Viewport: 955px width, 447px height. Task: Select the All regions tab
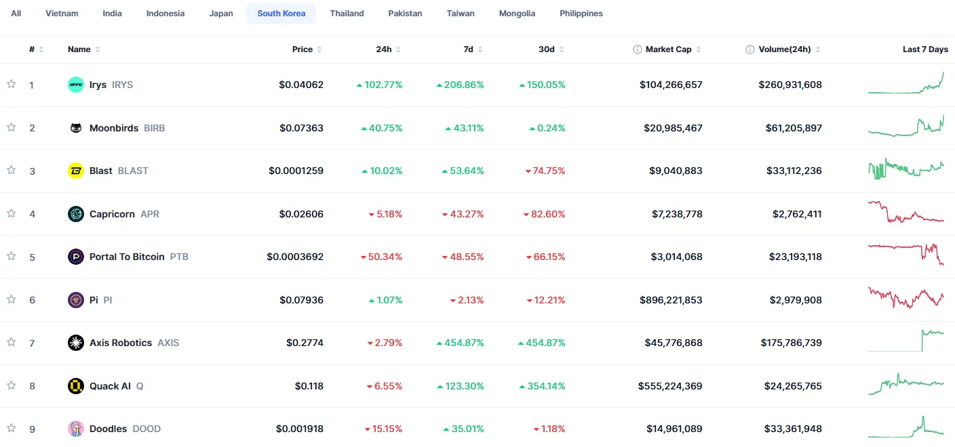[16, 14]
